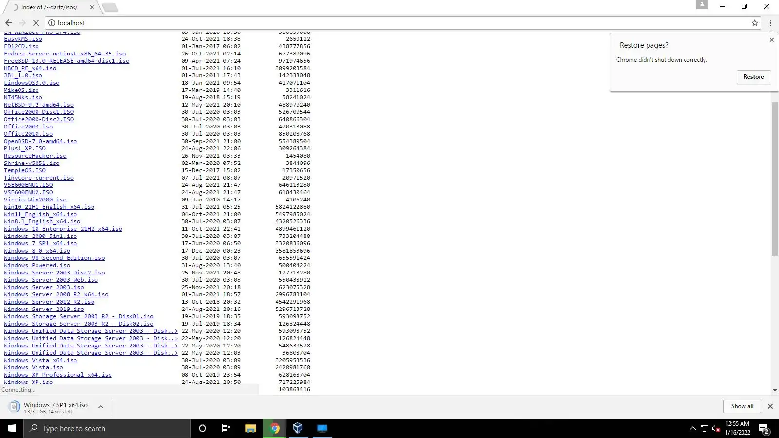Focus the localhost address bar
This screenshot has height=438, width=779.
pos(399,23)
